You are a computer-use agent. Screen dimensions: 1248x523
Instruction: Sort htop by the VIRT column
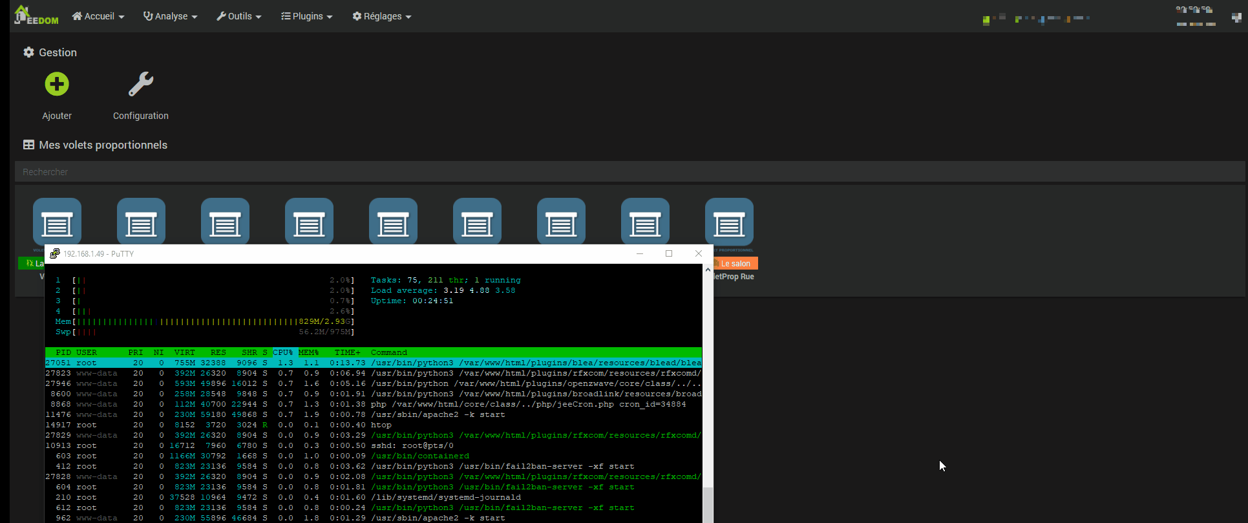185,352
